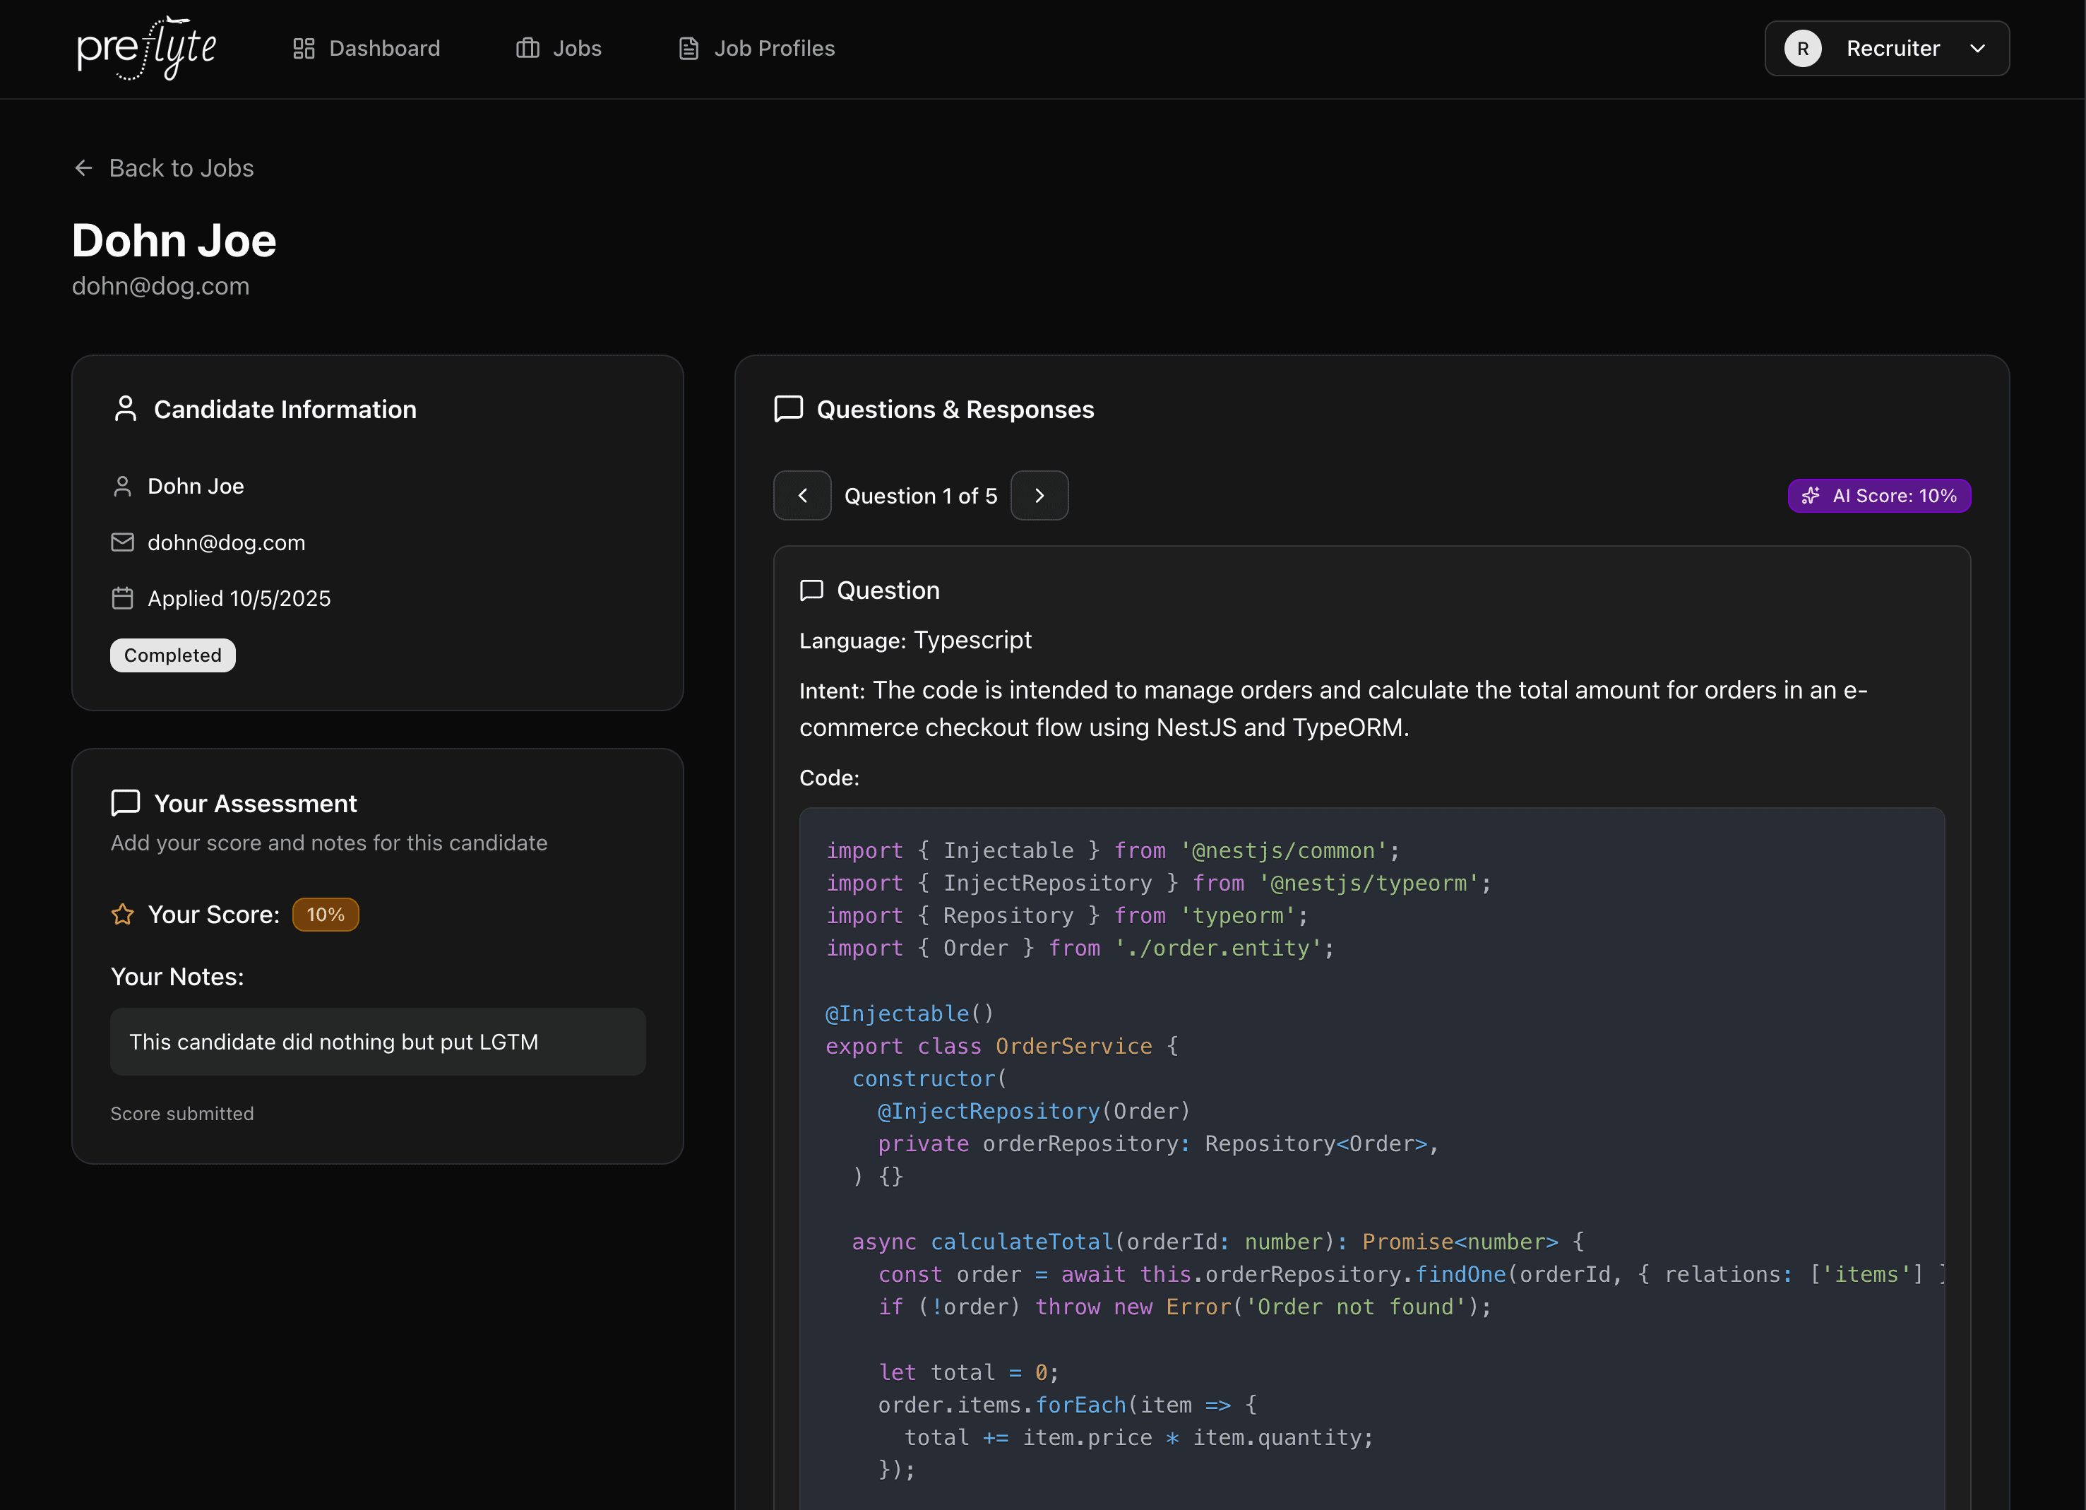Click the Questions & Responses chat icon

pyautogui.click(x=788, y=410)
